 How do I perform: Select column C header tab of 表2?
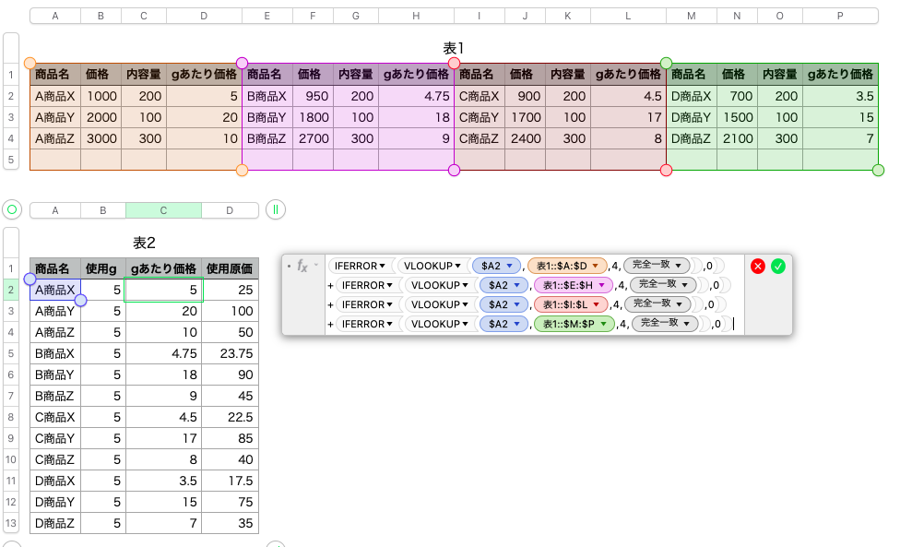(163, 210)
